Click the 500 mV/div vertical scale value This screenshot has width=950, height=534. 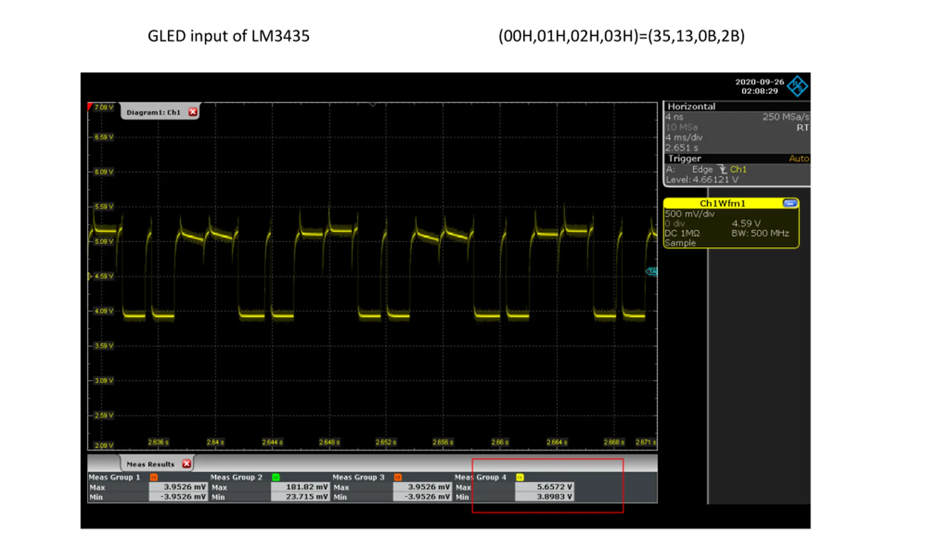(690, 214)
